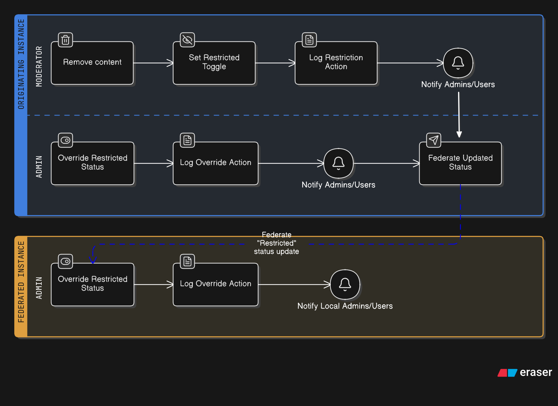Click the paper-plane icon on Federate Updated Status

click(434, 140)
